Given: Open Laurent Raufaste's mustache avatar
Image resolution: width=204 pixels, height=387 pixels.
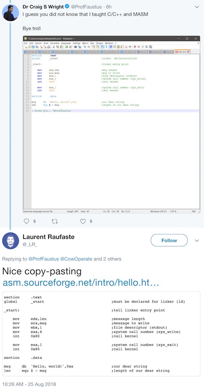Looking at the screenshot, I should [x=11, y=241].
